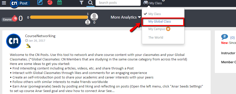Open the green calendar icon
Image resolution: width=236 pixels, height=94 pixels.
(x=60, y=3)
